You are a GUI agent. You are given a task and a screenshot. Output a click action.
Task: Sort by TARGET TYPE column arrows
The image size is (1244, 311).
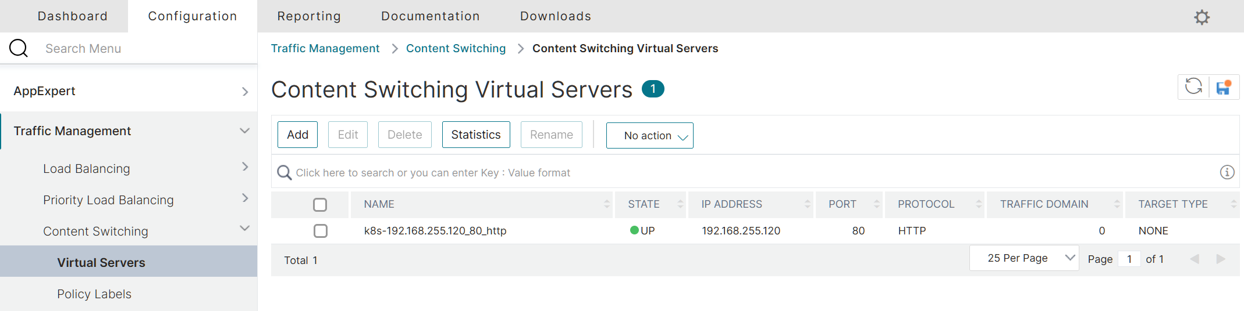click(x=1233, y=204)
